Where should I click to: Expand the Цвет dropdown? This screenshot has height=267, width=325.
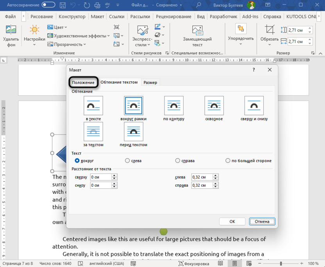57,27
